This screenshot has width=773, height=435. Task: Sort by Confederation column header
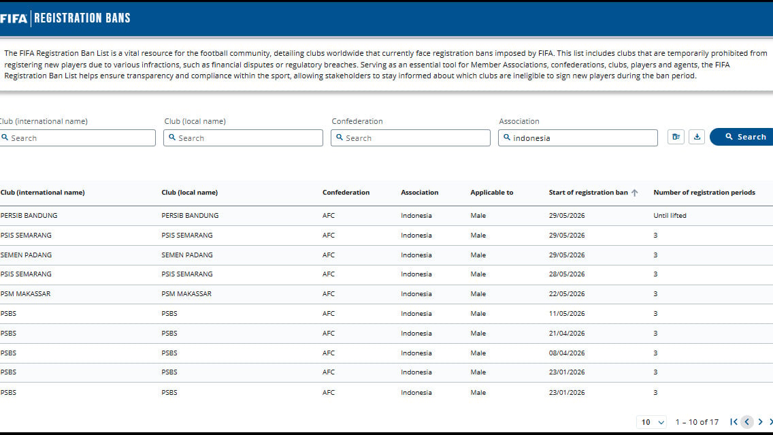(346, 193)
